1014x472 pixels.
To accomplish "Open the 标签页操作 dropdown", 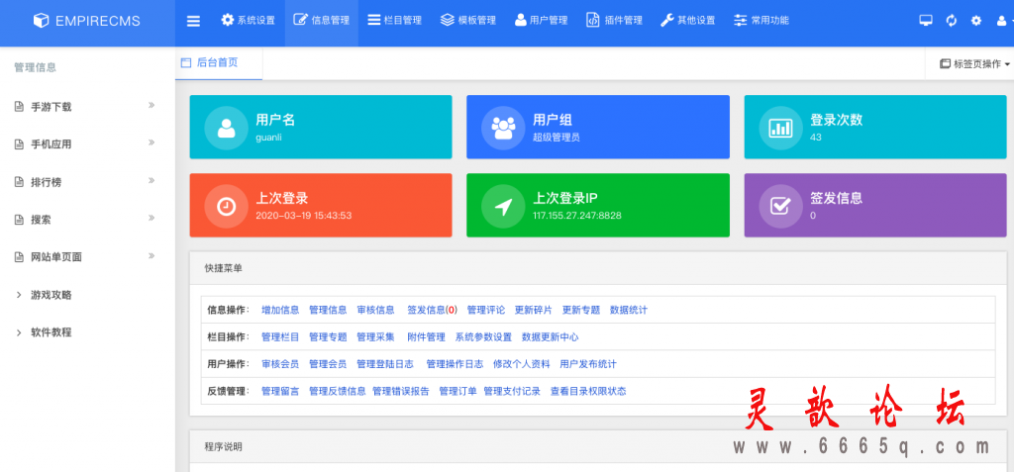I will (x=974, y=63).
